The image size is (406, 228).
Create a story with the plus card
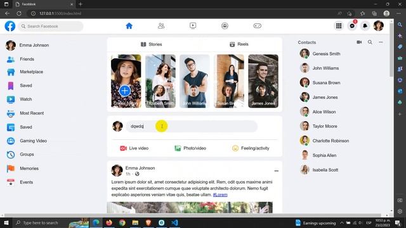126,81
